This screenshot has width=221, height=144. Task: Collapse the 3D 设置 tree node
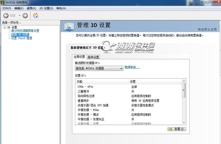pyautogui.click(x=5, y=28)
